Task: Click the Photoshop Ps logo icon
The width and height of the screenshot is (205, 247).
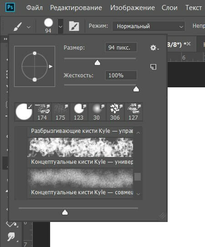Action: [10, 7]
